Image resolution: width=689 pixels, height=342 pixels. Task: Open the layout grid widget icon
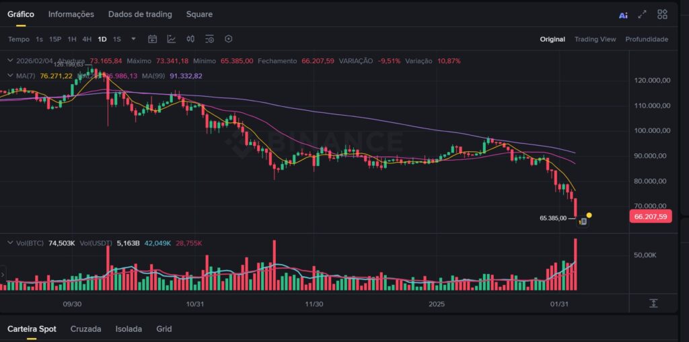662,14
